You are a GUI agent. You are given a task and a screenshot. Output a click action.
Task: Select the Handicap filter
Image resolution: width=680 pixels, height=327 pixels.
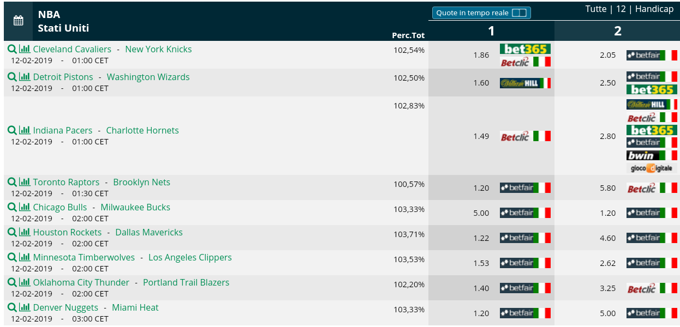point(654,9)
